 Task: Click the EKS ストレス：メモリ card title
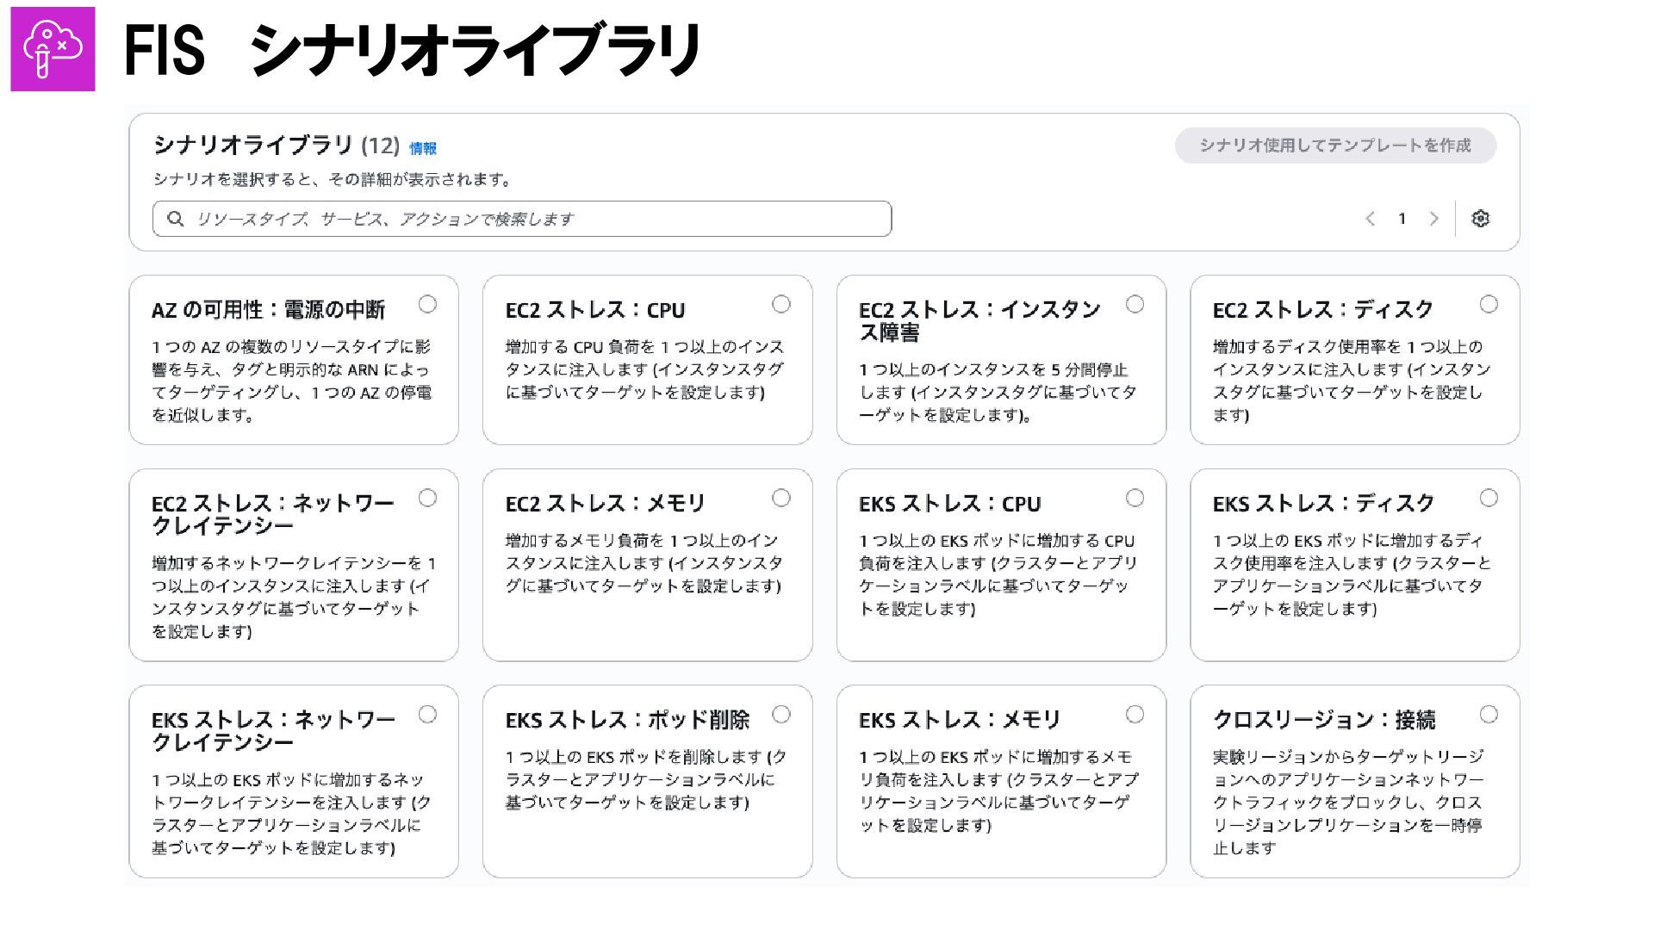click(960, 720)
